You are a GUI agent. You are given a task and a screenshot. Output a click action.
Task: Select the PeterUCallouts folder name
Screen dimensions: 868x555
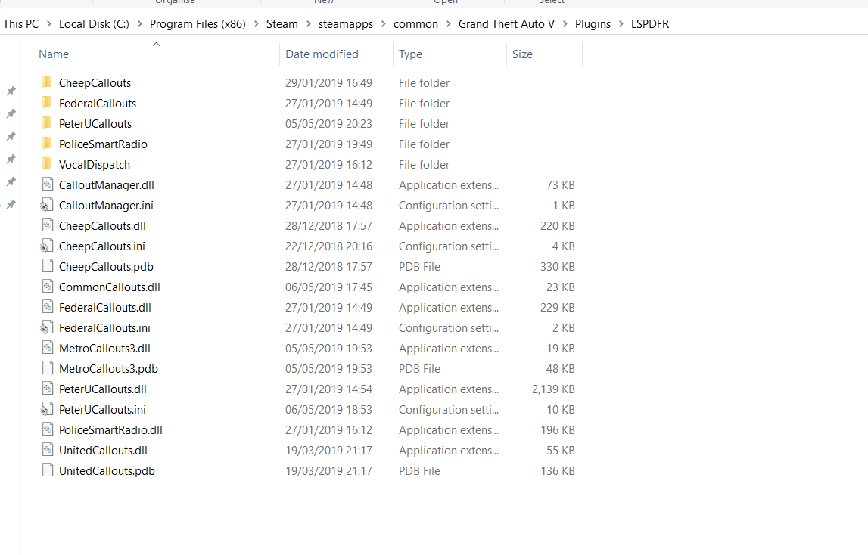pos(95,123)
